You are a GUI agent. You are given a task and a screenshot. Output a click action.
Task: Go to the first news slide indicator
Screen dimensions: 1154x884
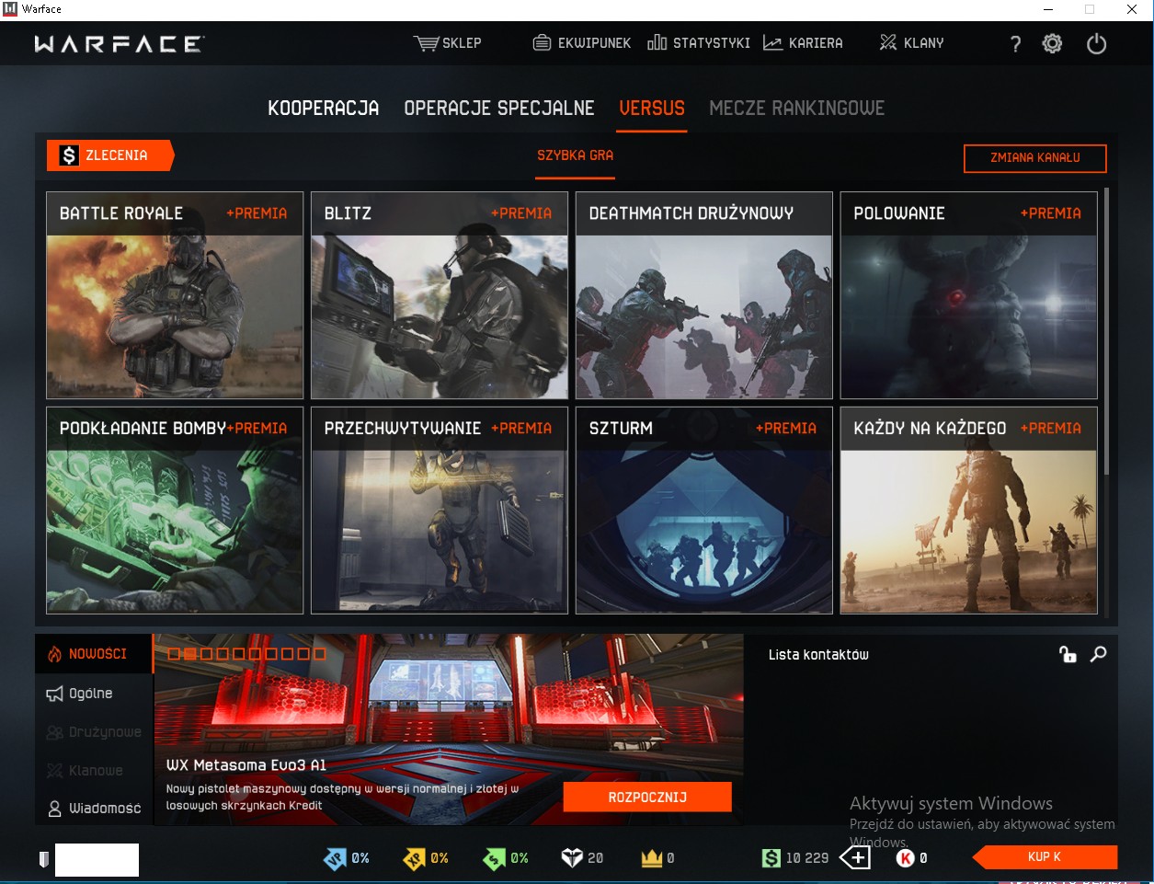[x=174, y=654]
